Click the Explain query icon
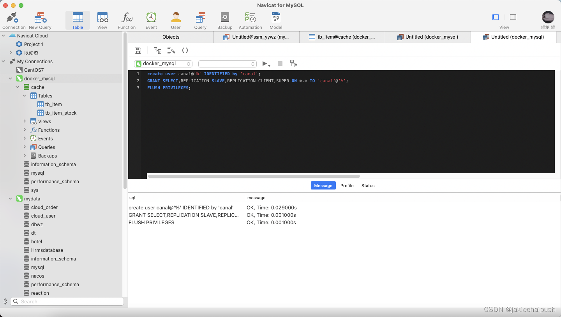 coord(294,64)
